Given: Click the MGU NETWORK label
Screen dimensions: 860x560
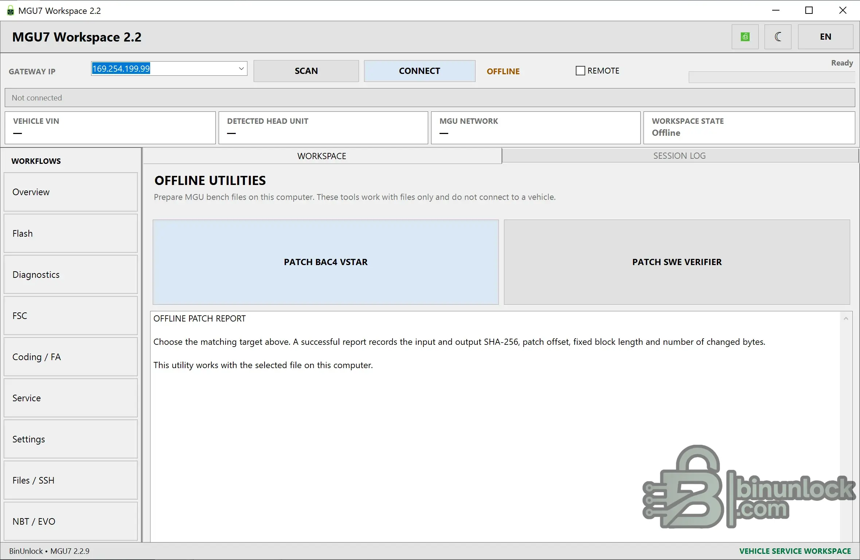Looking at the screenshot, I should pos(469,121).
